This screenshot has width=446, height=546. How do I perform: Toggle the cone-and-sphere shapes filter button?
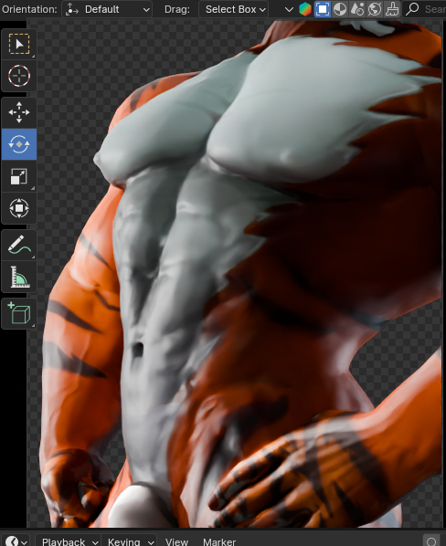(x=357, y=9)
